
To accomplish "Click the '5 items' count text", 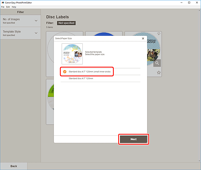I will point(49,27).
